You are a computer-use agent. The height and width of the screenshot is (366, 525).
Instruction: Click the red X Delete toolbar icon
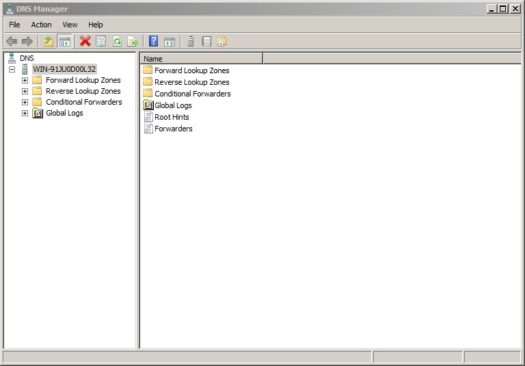pyautogui.click(x=85, y=42)
